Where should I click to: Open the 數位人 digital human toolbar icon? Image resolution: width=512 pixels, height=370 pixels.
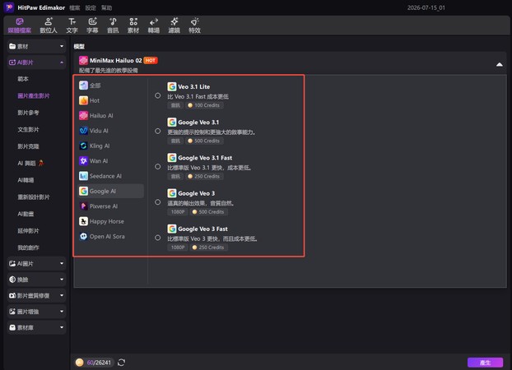tap(49, 25)
